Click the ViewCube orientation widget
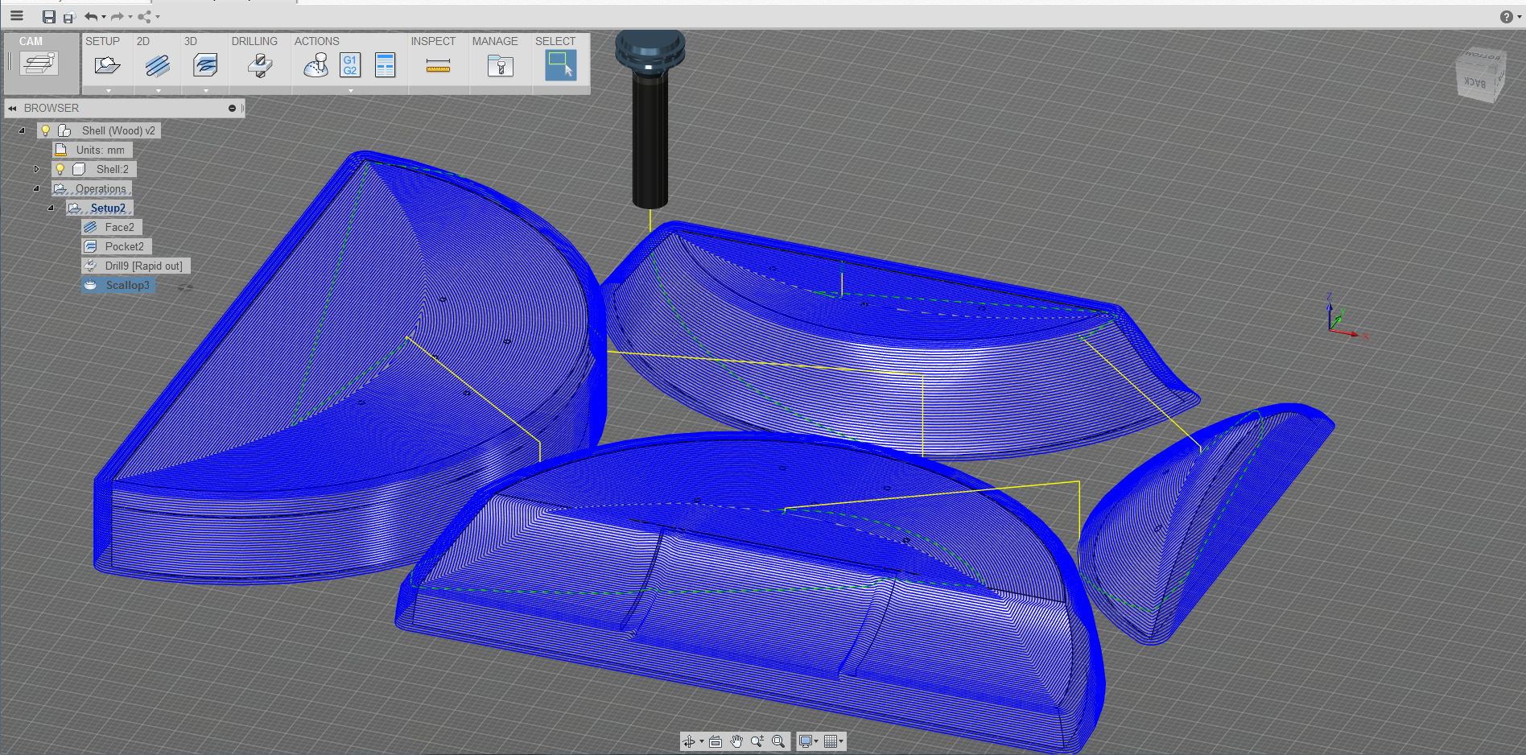This screenshot has height=755, width=1526. point(1480,75)
